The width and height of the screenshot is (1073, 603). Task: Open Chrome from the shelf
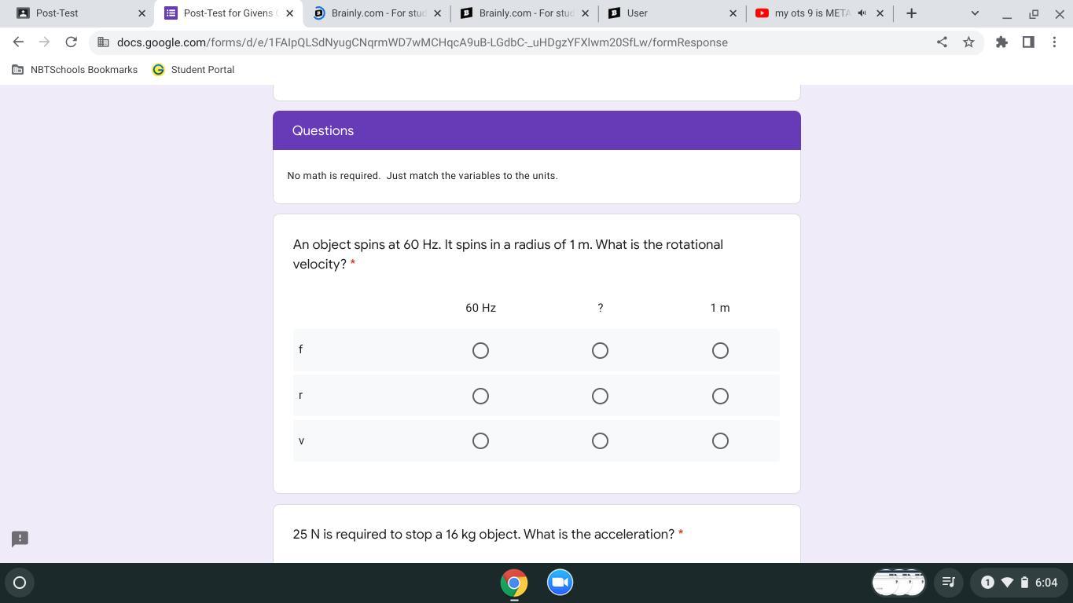513,583
